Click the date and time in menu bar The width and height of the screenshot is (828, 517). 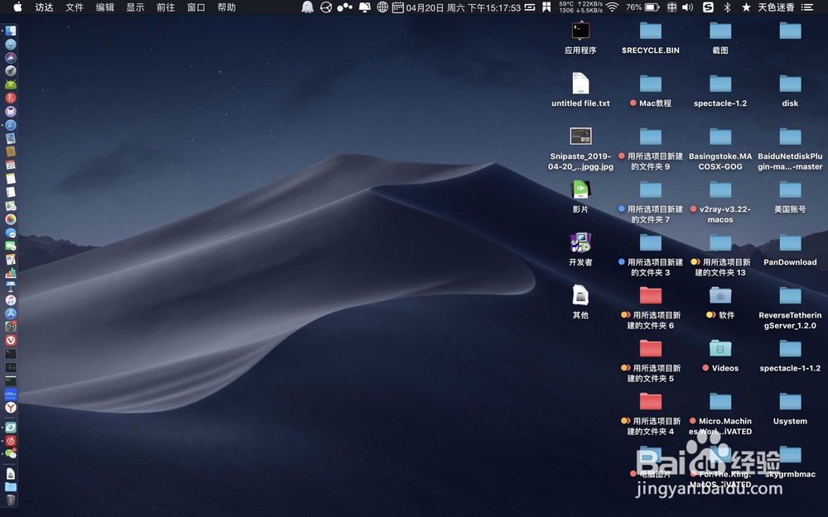[x=463, y=7]
